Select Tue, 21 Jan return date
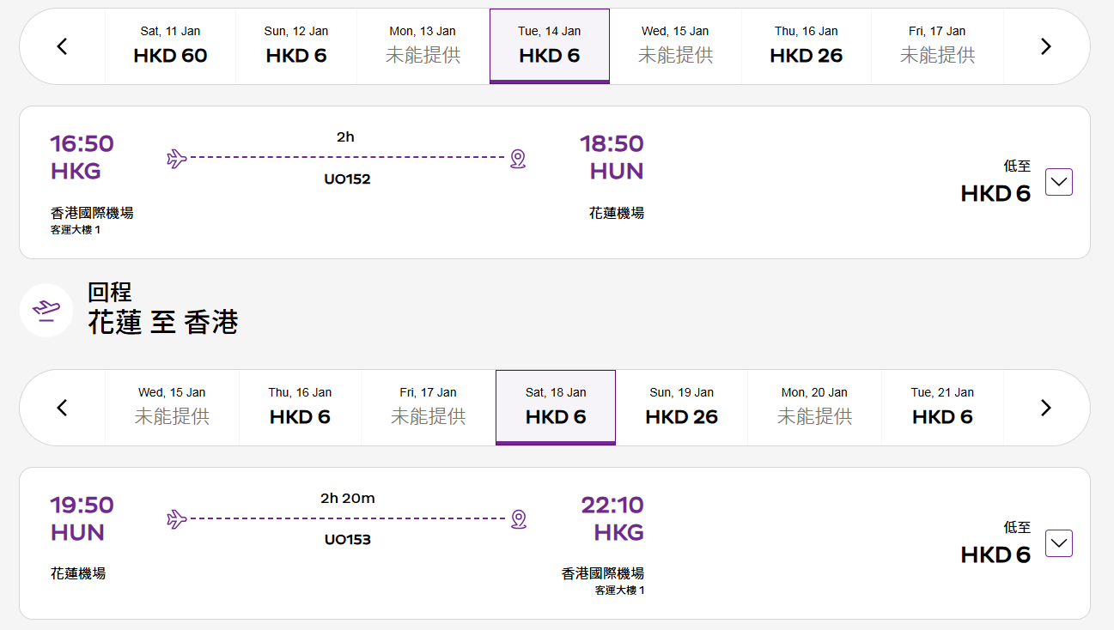This screenshot has width=1114, height=630. point(942,408)
